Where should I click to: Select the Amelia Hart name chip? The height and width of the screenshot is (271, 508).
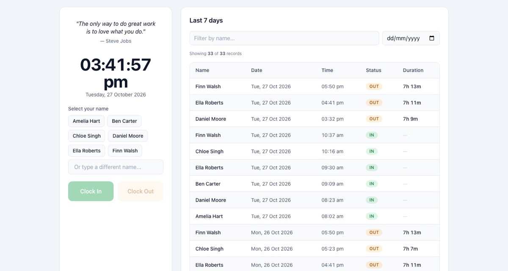(x=86, y=121)
